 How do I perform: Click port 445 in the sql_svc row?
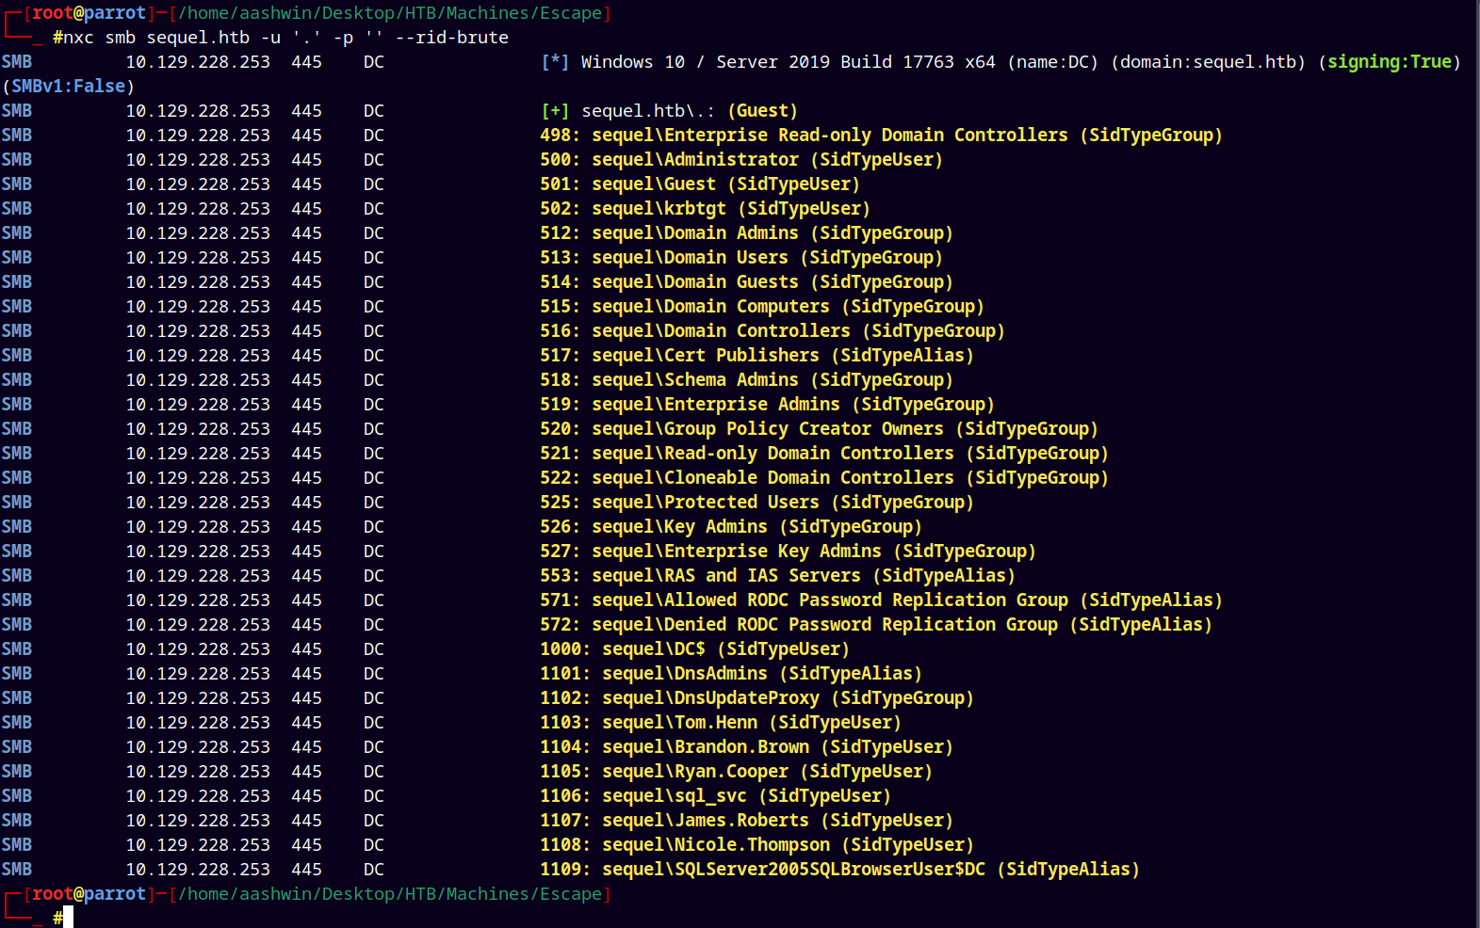point(307,796)
